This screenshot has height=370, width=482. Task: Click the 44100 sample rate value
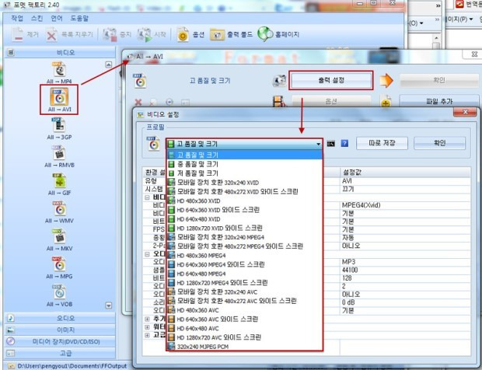350,270
